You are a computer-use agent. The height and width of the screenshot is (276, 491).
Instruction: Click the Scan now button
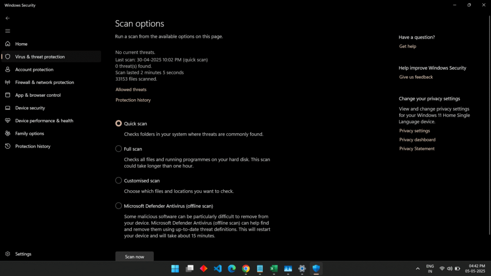(x=134, y=256)
